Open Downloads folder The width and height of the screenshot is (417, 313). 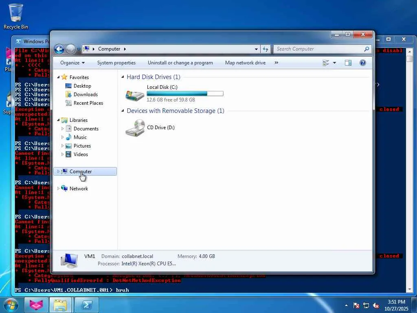[86, 95]
